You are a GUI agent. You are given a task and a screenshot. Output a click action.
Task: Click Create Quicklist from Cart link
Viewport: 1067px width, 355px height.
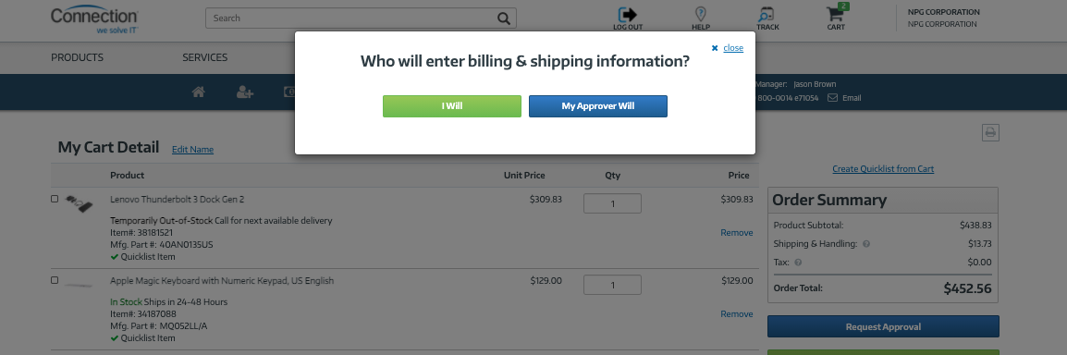coord(883,168)
